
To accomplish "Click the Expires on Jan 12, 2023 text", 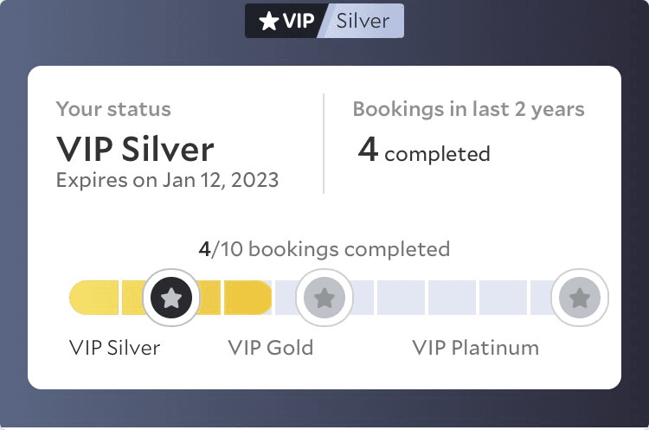I will 167,180.
